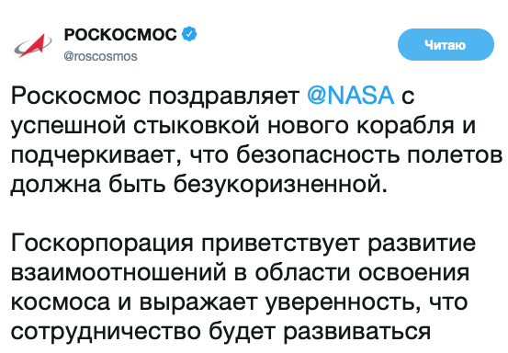Open the Roscosmos red arrow avatar
The height and width of the screenshot is (353, 508).
tap(33, 45)
